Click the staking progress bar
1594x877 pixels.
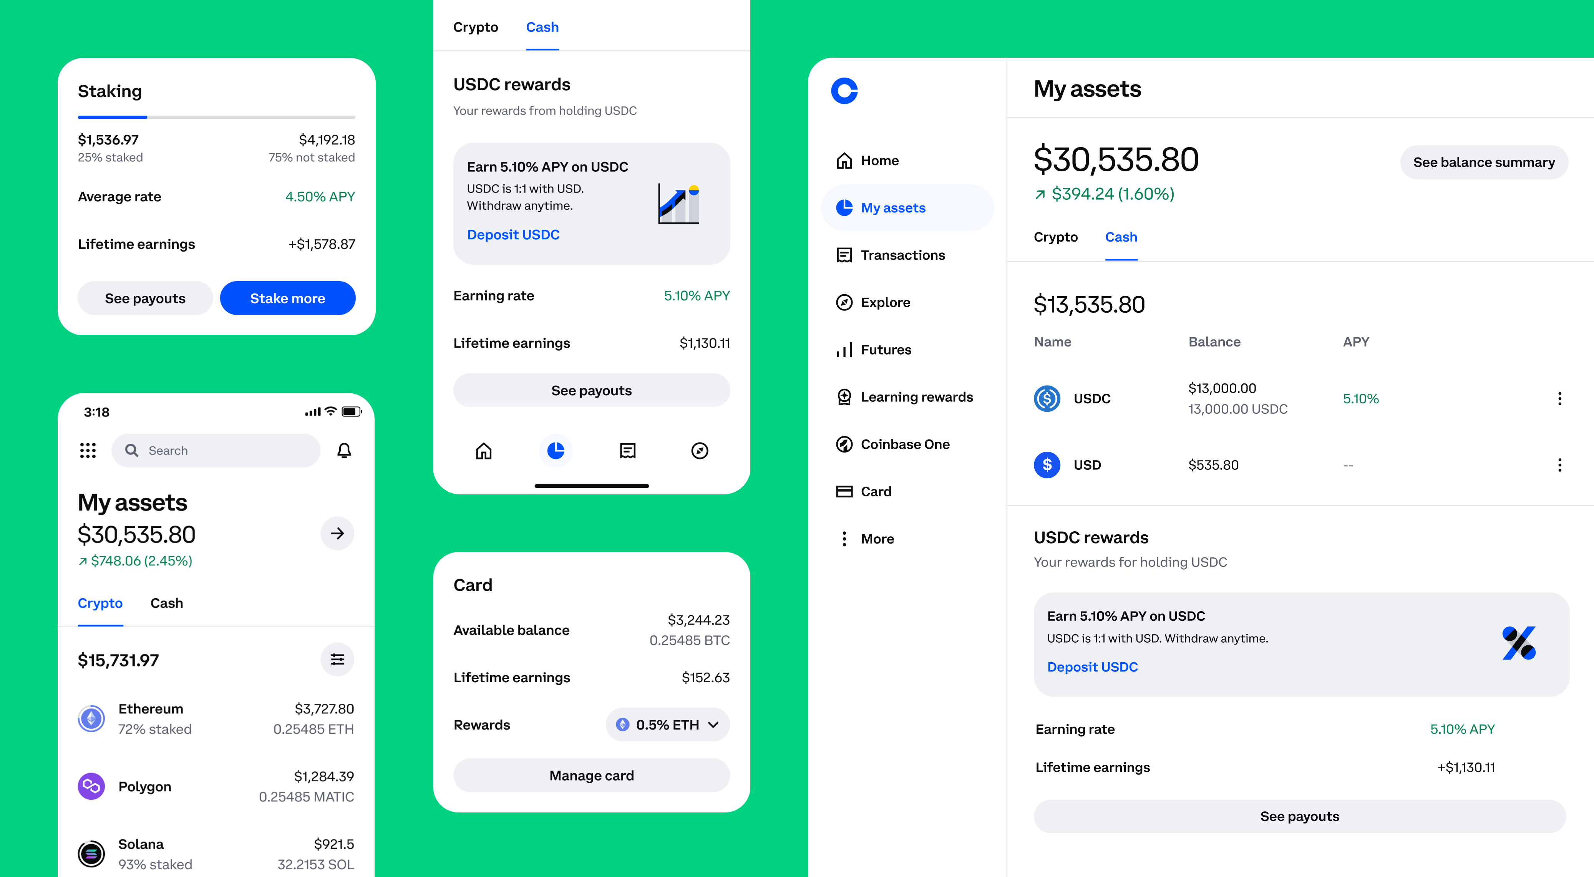(x=217, y=117)
